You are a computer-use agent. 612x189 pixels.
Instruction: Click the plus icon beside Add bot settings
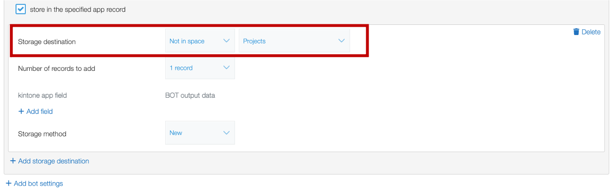(x=9, y=183)
